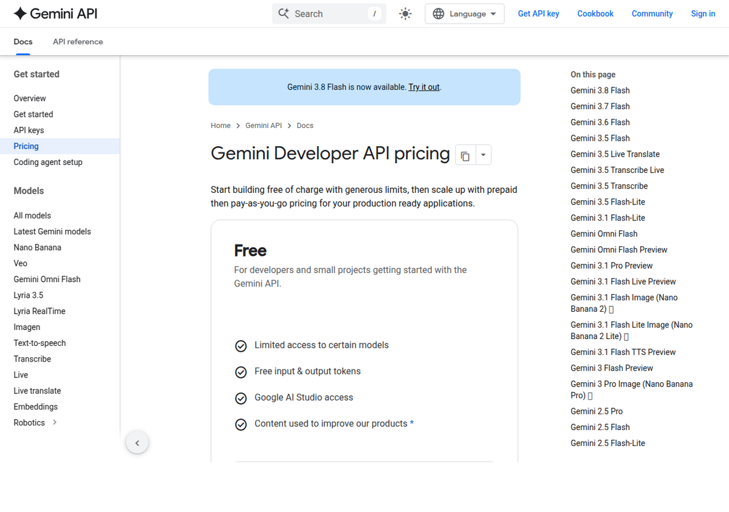Jump to Gemini 3.5 Live Translate

pos(615,154)
